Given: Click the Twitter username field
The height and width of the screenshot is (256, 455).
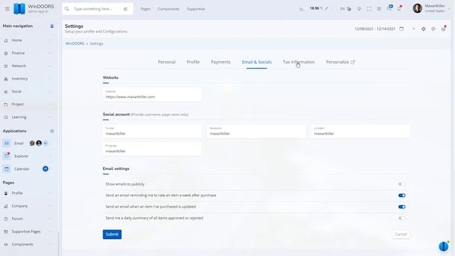Looking at the screenshot, I should tap(152, 132).
